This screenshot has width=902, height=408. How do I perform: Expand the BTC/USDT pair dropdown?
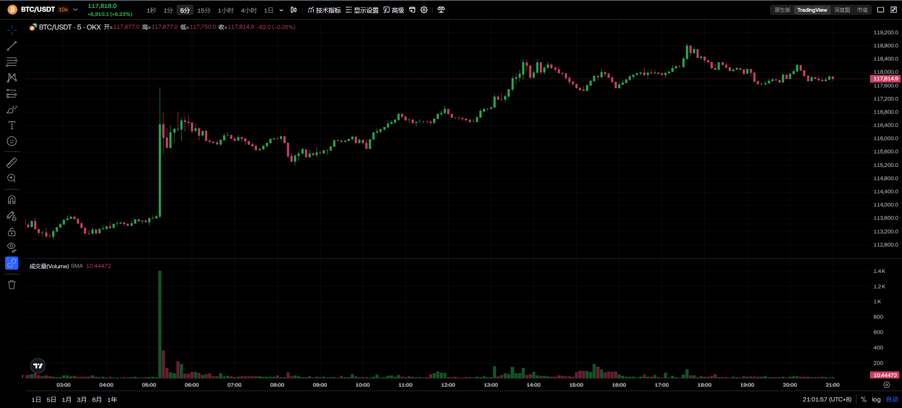75,9
